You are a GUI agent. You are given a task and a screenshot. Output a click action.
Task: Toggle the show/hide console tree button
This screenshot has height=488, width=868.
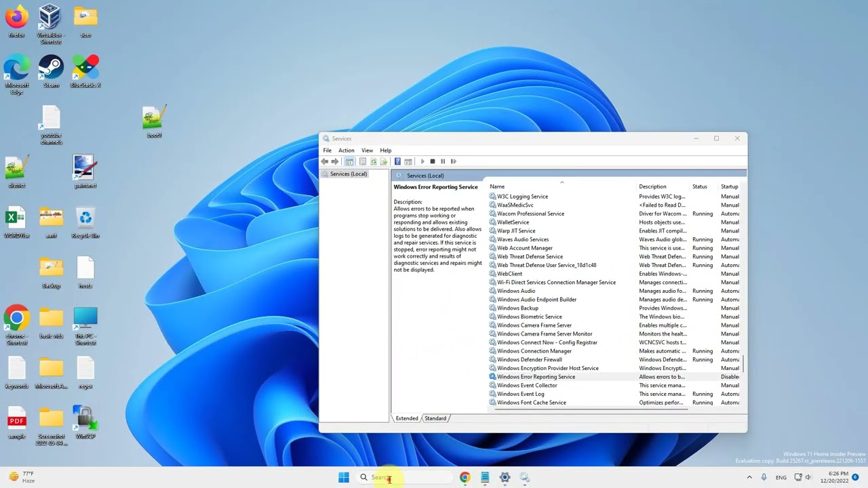[349, 161]
